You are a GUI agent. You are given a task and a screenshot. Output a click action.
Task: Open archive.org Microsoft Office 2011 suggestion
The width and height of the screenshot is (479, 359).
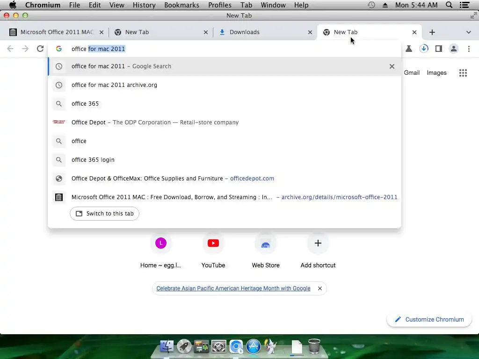(225, 197)
